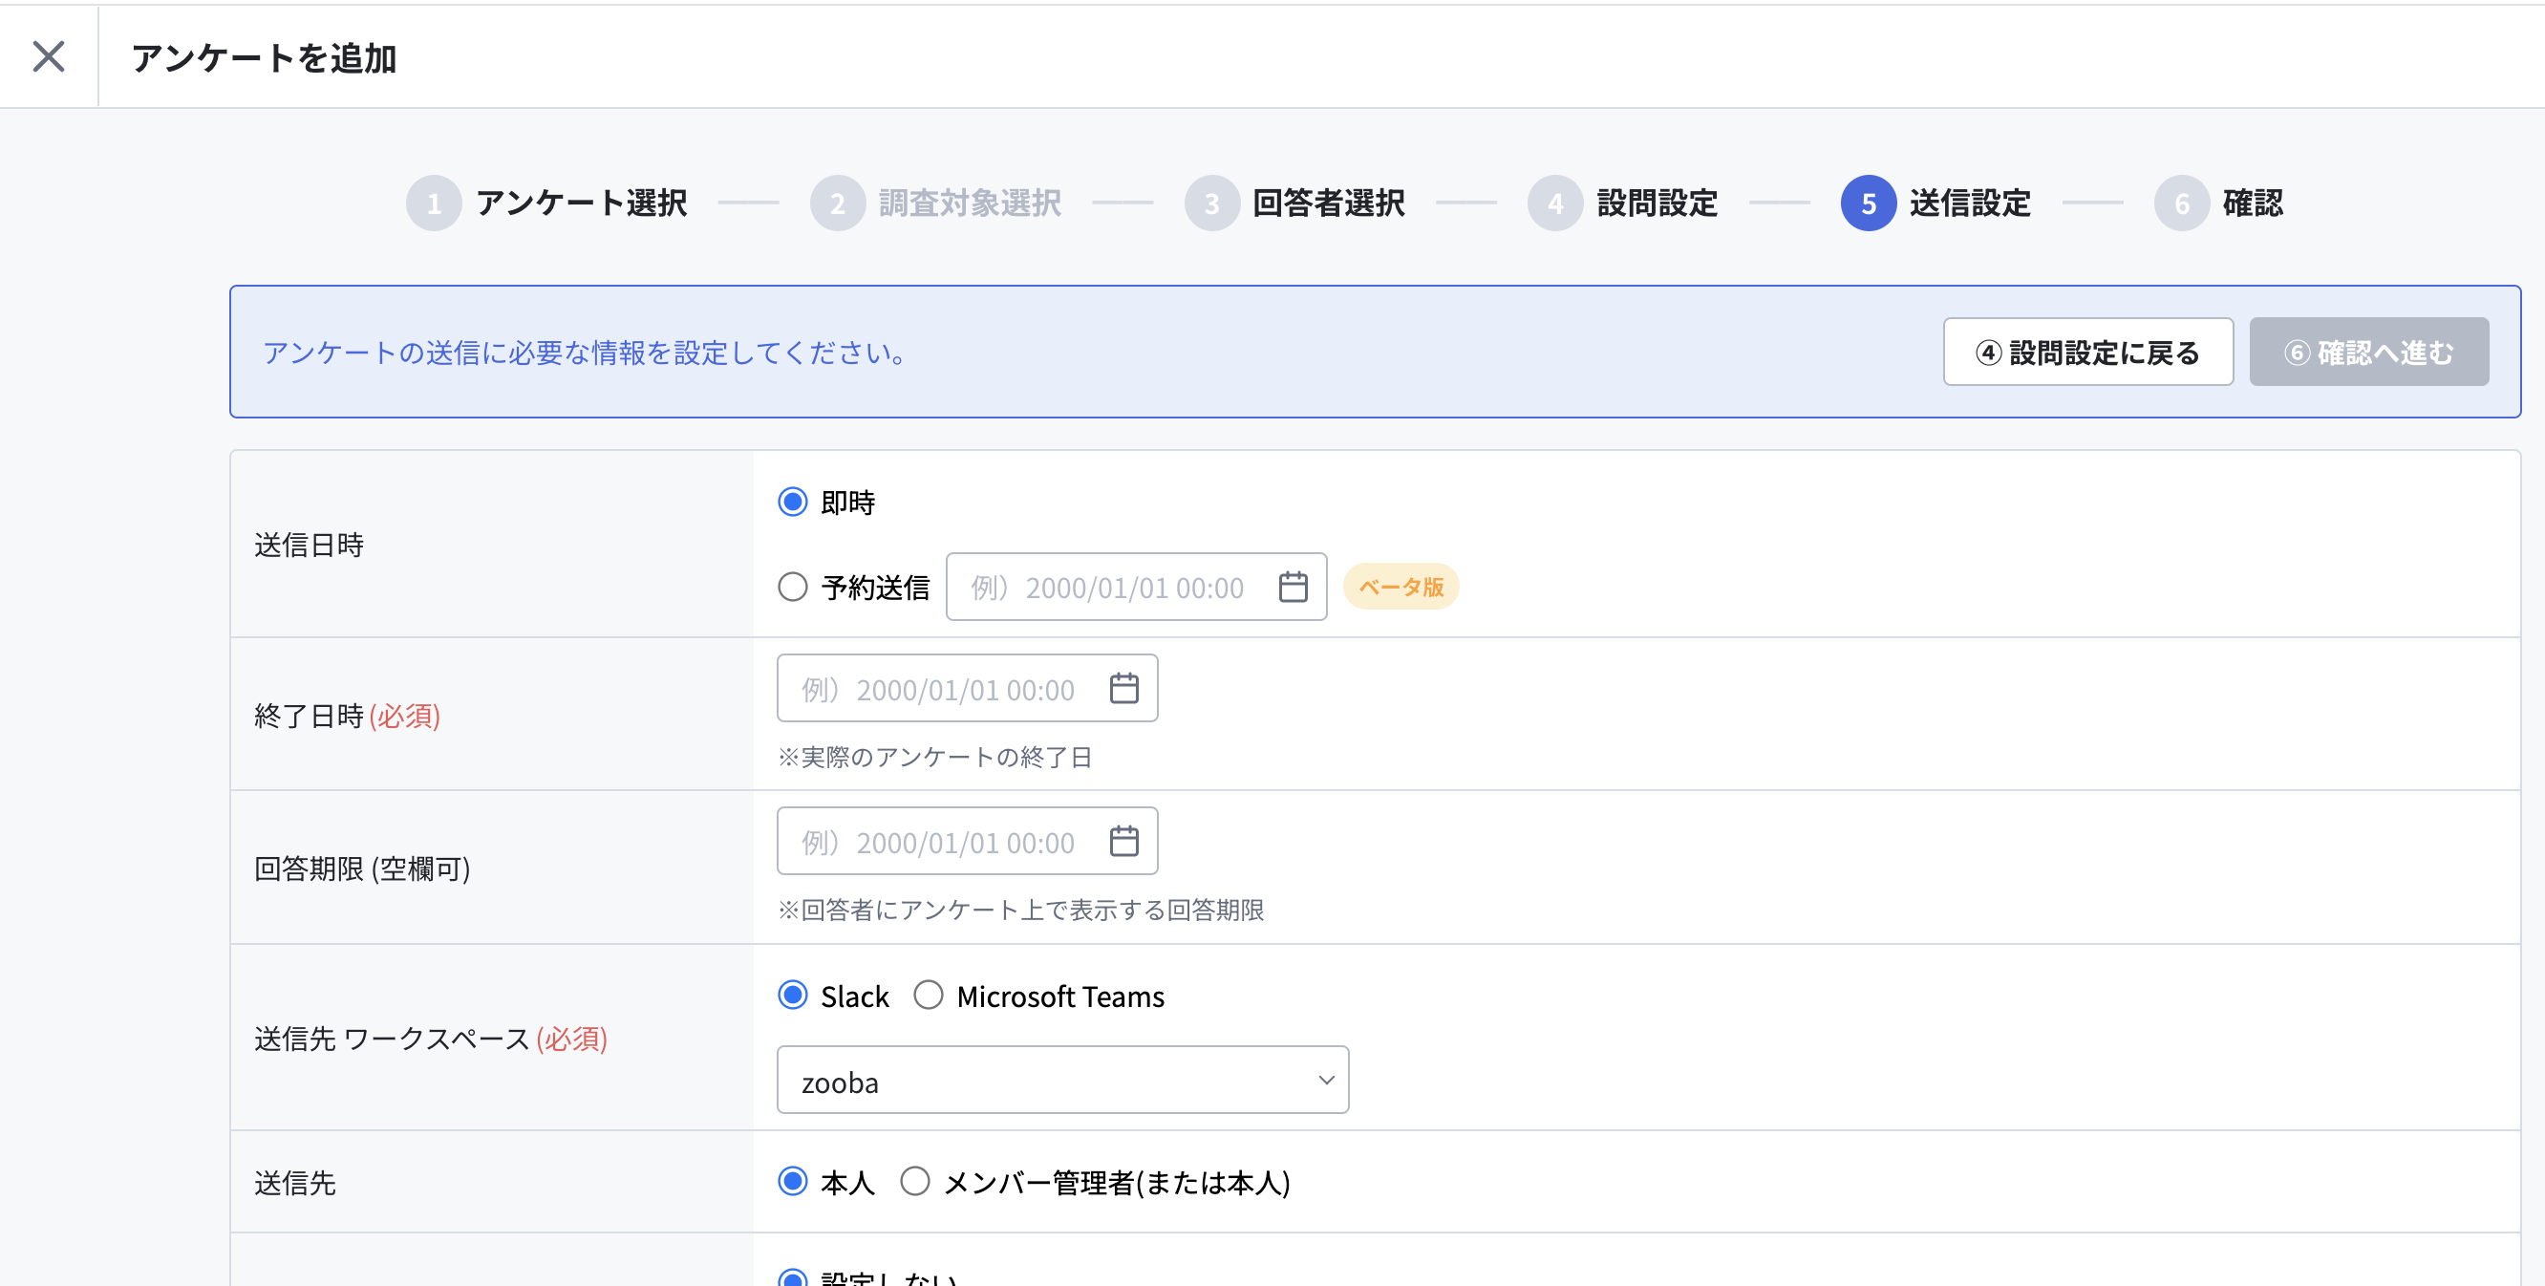Select step 5 送信設定
The height and width of the screenshot is (1286, 2545).
click(1935, 204)
